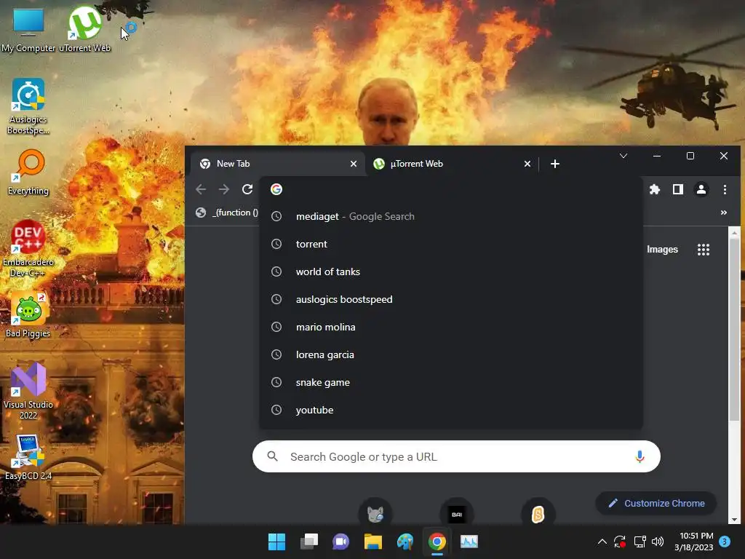Viewport: 745px width, 559px height.
Task: Show hidden bookmarks with double chevron
Action: point(724,213)
